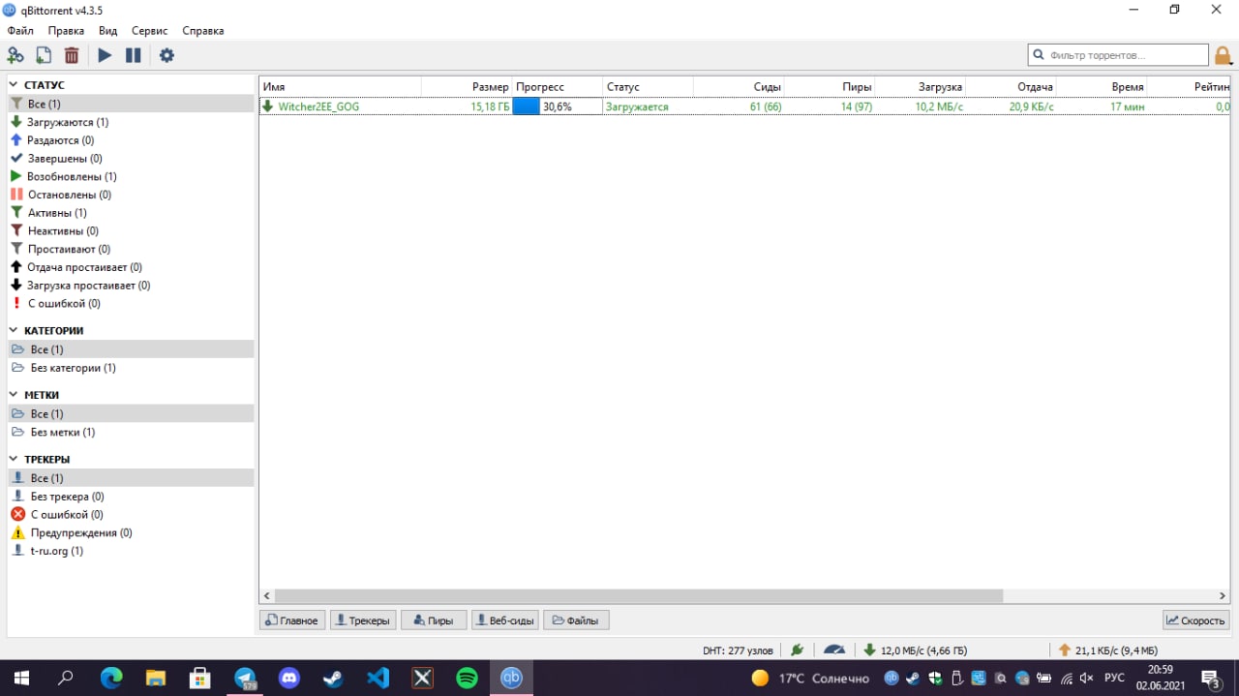Open the Вид menu
This screenshot has width=1239, height=696.
pos(107,30)
